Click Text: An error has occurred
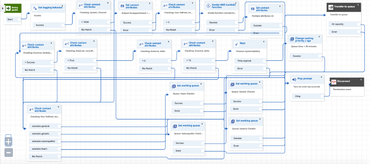The width and height of the screenshot is (371, 164). (x=306, y=87)
